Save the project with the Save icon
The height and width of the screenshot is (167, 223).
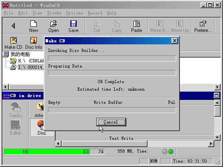(x=74, y=26)
